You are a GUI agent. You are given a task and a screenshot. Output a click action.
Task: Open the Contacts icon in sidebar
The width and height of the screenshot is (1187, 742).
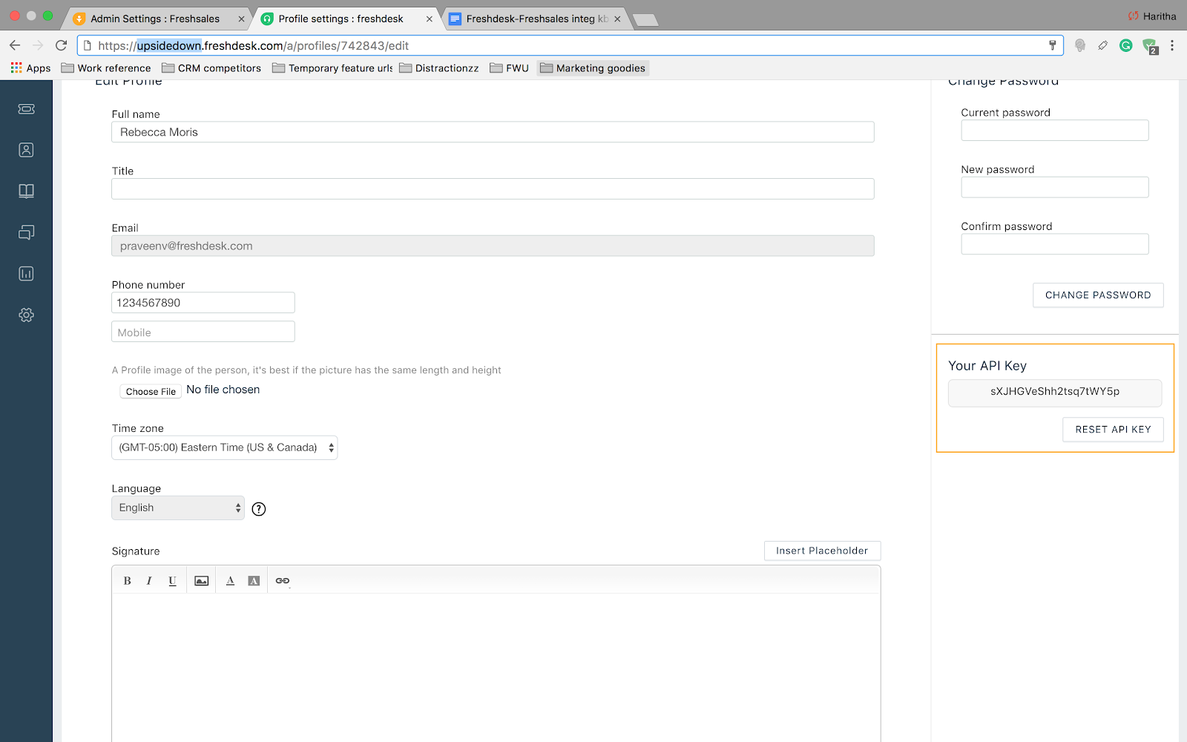(x=26, y=150)
